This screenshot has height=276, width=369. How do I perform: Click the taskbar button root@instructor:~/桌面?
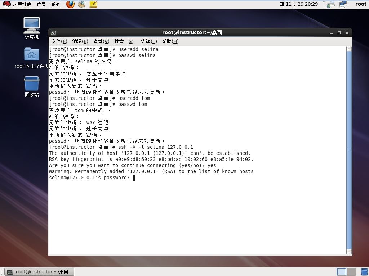tap(39, 272)
